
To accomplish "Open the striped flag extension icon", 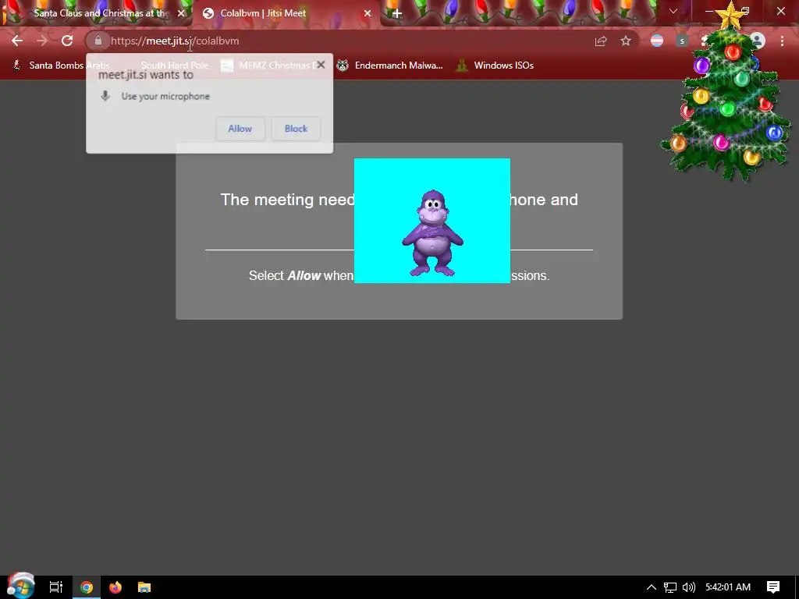I will pyautogui.click(x=657, y=41).
